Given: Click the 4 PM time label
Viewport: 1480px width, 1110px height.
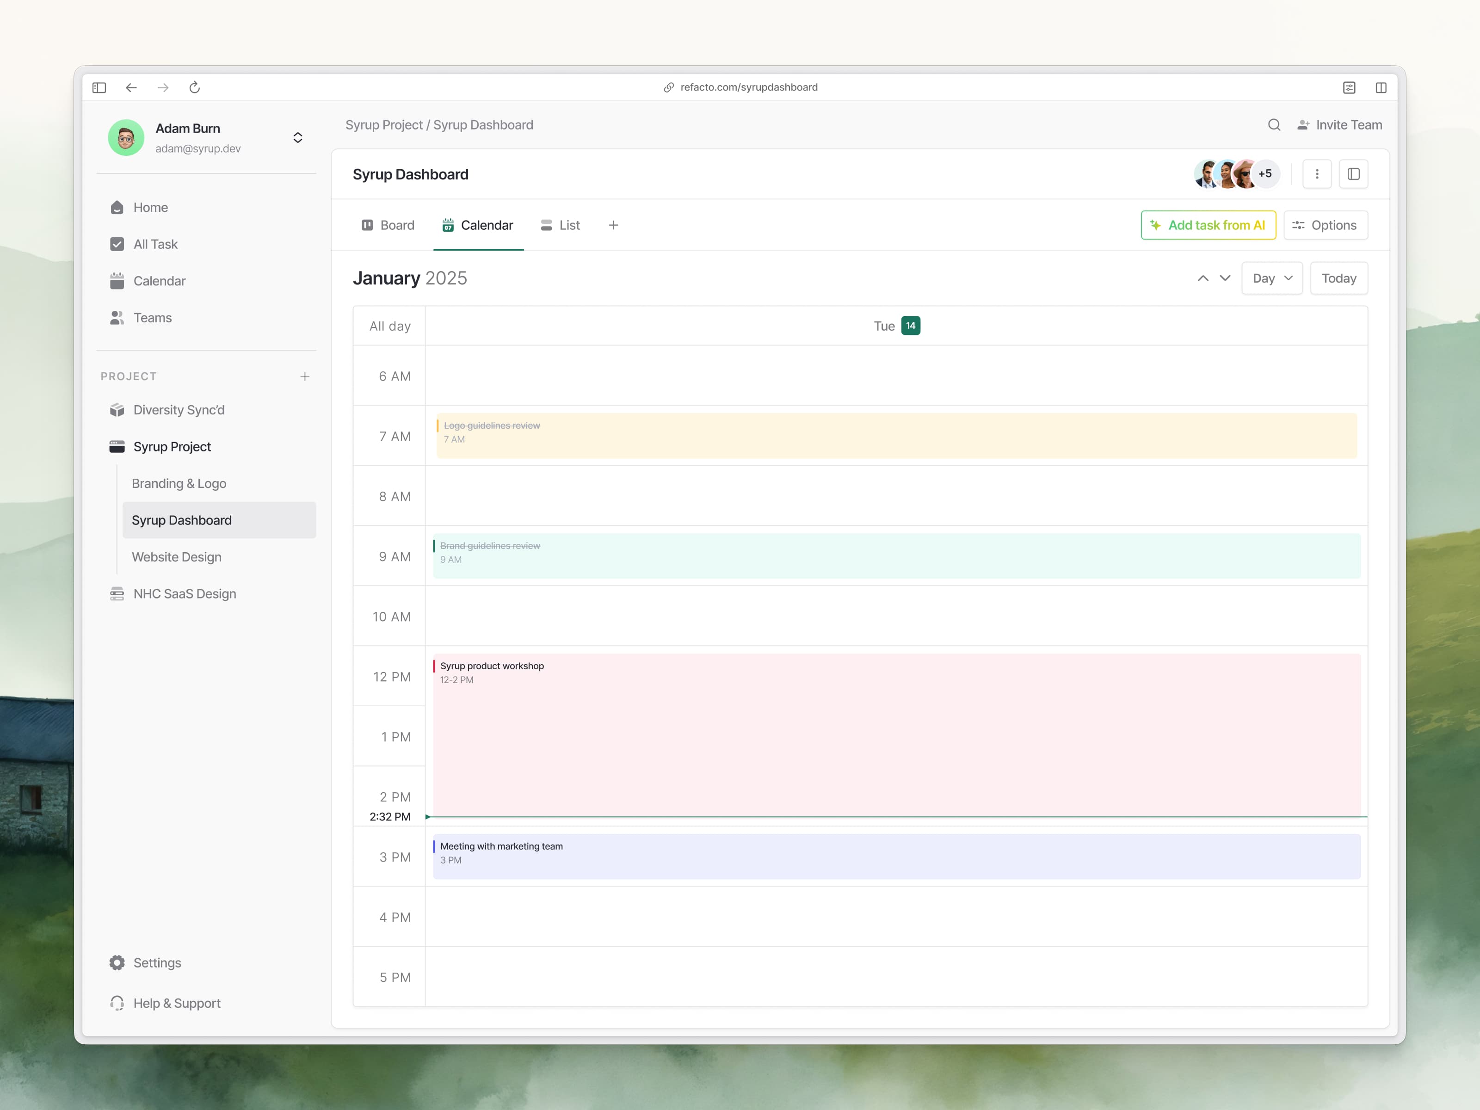Looking at the screenshot, I should [395, 917].
